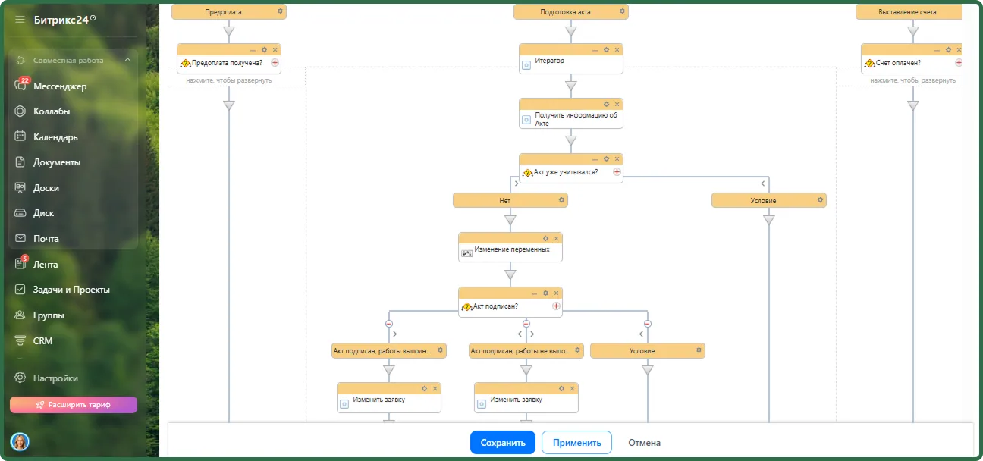Add a branch to the Акт подписан? condition
The image size is (983, 461).
pyautogui.click(x=556, y=306)
